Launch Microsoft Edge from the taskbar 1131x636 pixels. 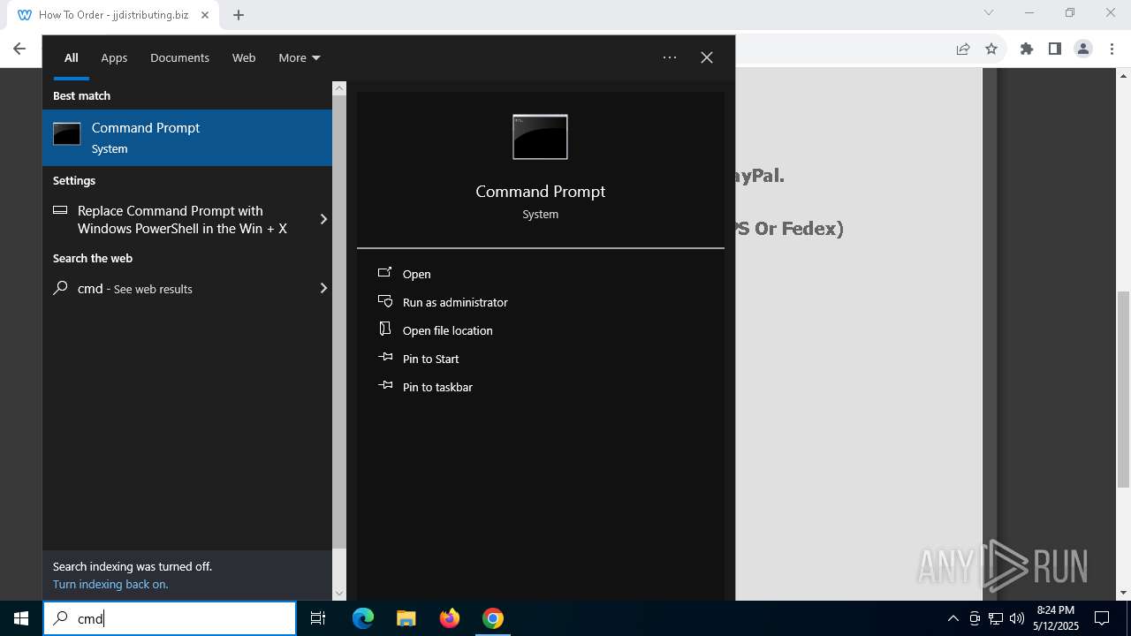click(363, 618)
